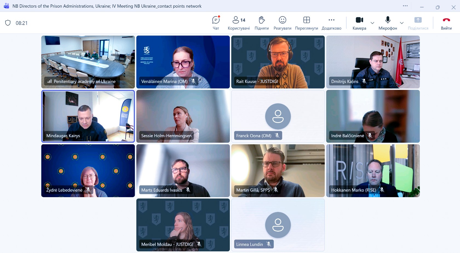The height and width of the screenshot is (253, 460).
Task: Open the Переглянути view options
Action: [306, 23]
